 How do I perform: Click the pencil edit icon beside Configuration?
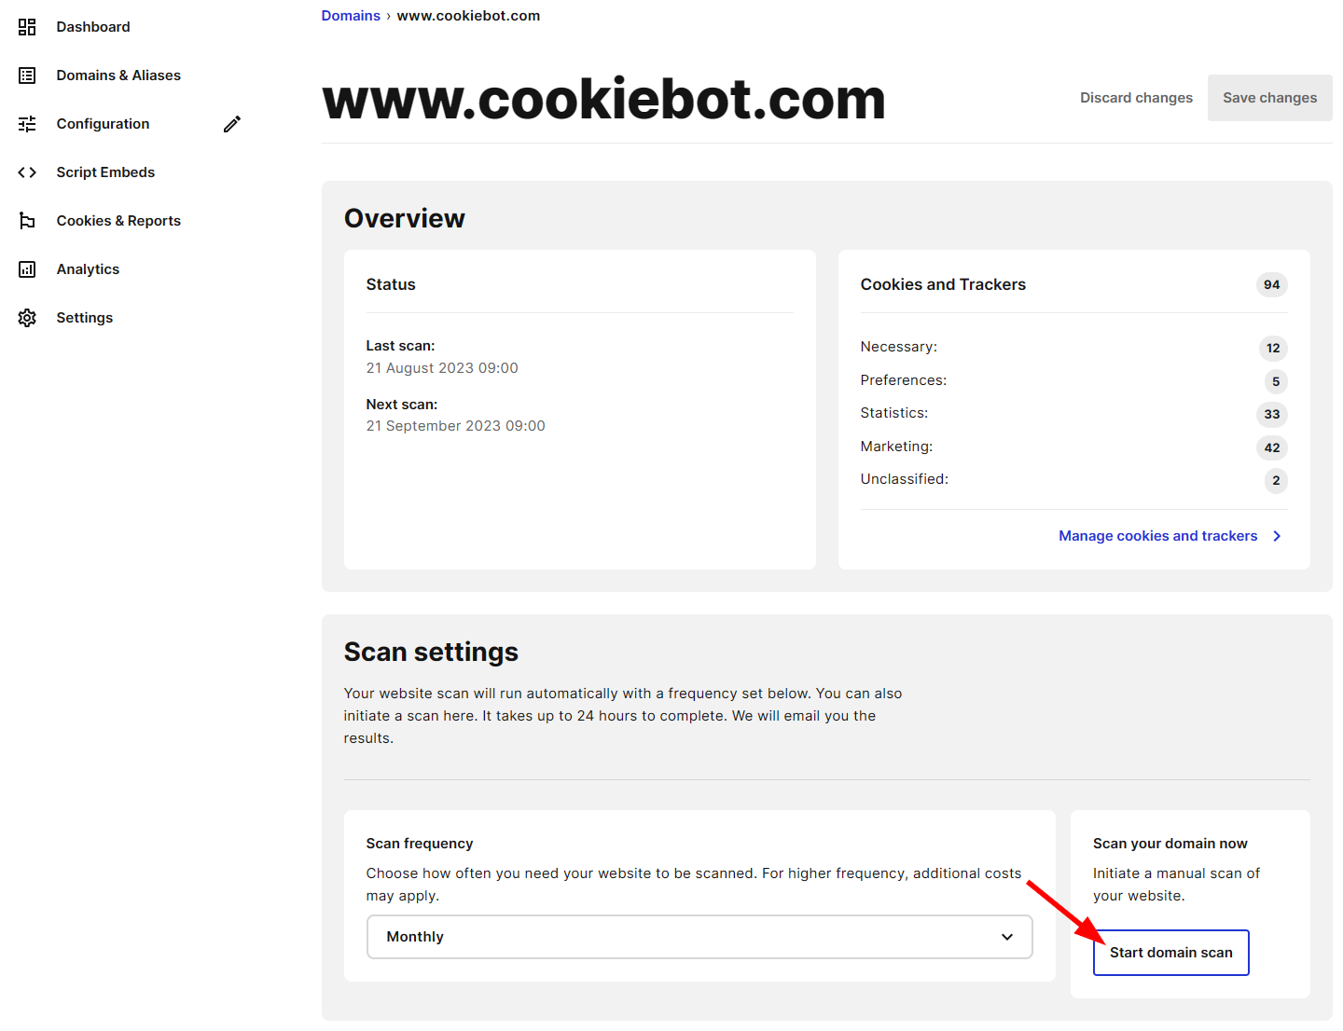pyautogui.click(x=232, y=124)
